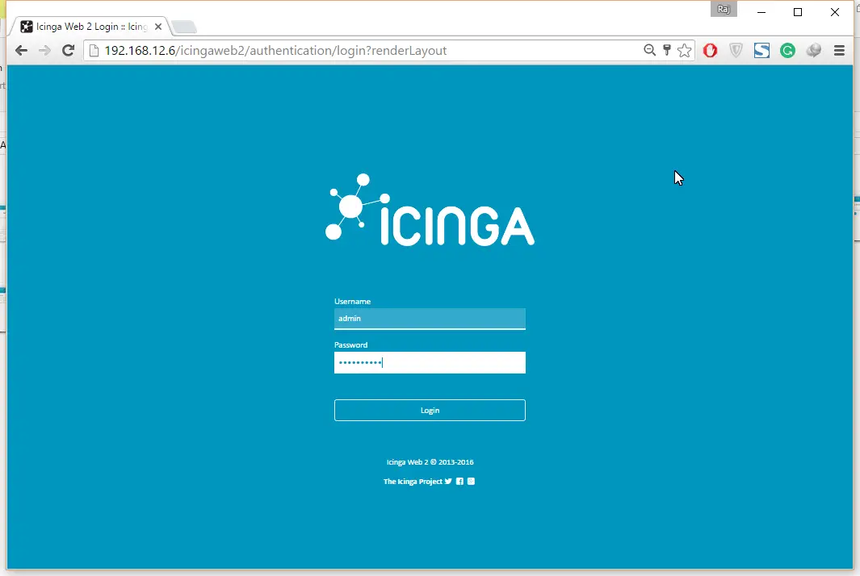Click the Raj profile button
Screen dimensions: 860x576
coord(724,10)
